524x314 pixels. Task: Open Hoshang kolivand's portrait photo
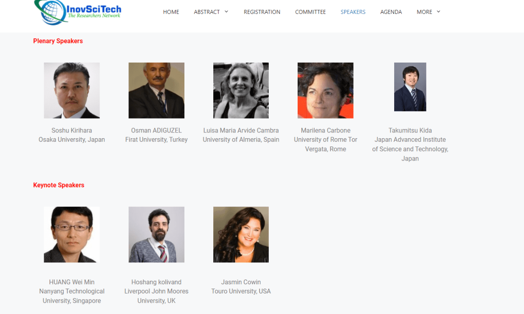(x=156, y=234)
